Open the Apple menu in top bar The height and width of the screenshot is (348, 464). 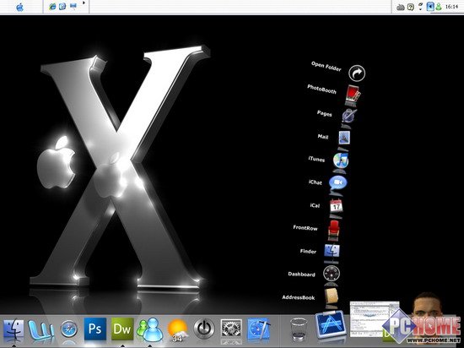tap(20, 7)
